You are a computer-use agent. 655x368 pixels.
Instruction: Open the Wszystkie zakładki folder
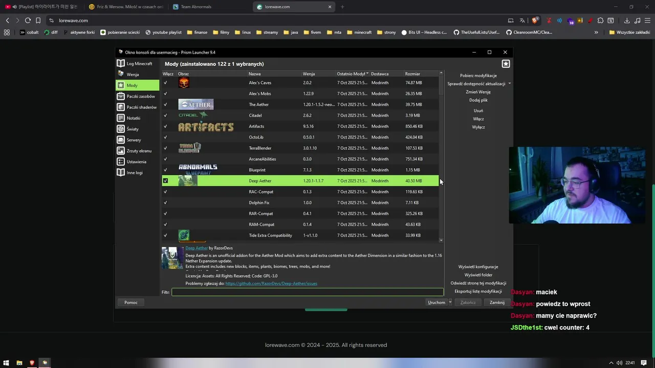[629, 32]
